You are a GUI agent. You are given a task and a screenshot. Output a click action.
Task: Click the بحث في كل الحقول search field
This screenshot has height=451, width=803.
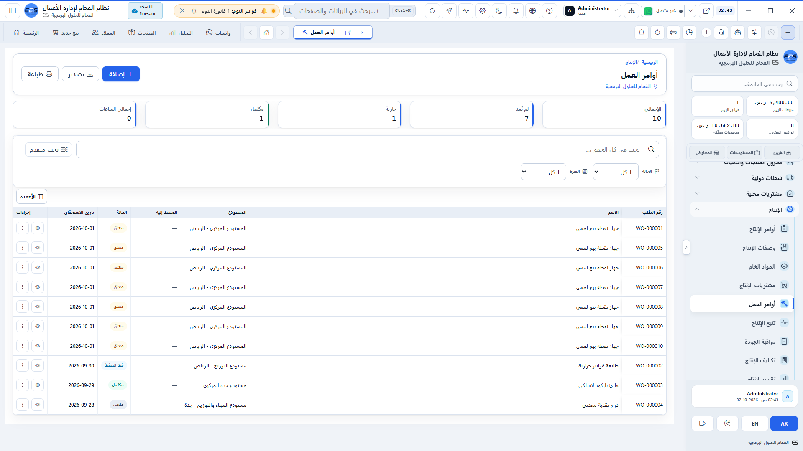tap(368, 149)
